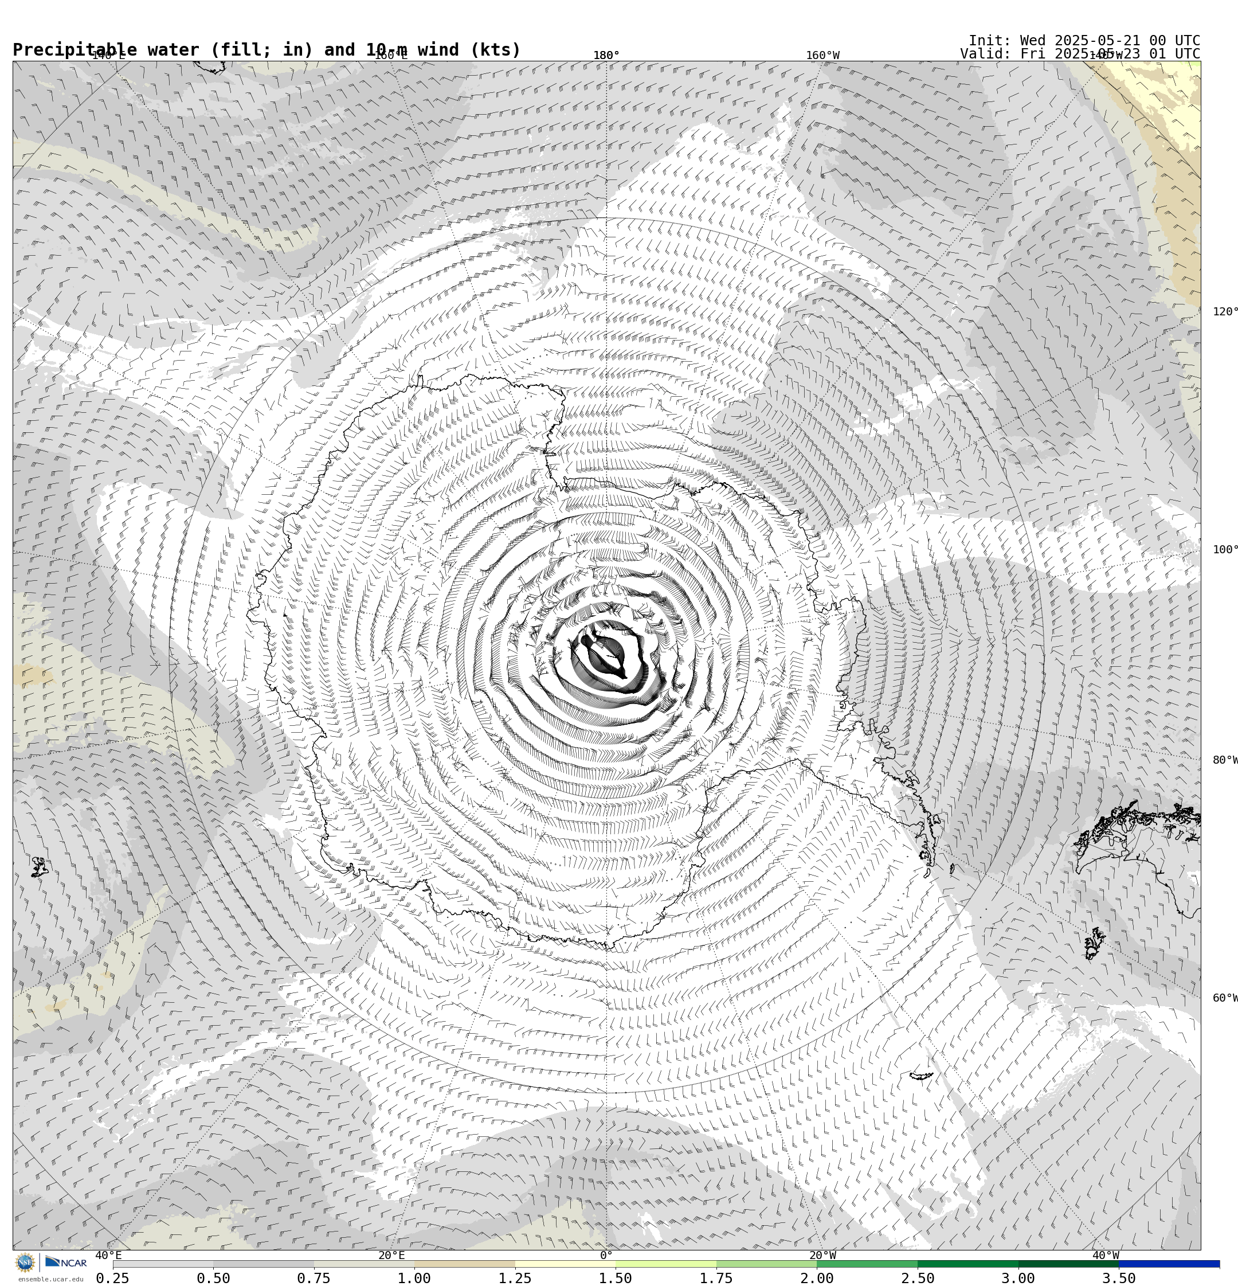Image resolution: width=1238 pixels, height=1286 pixels.
Task: Click the 40°W longitude label at bottom
Action: (x=1106, y=1256)
